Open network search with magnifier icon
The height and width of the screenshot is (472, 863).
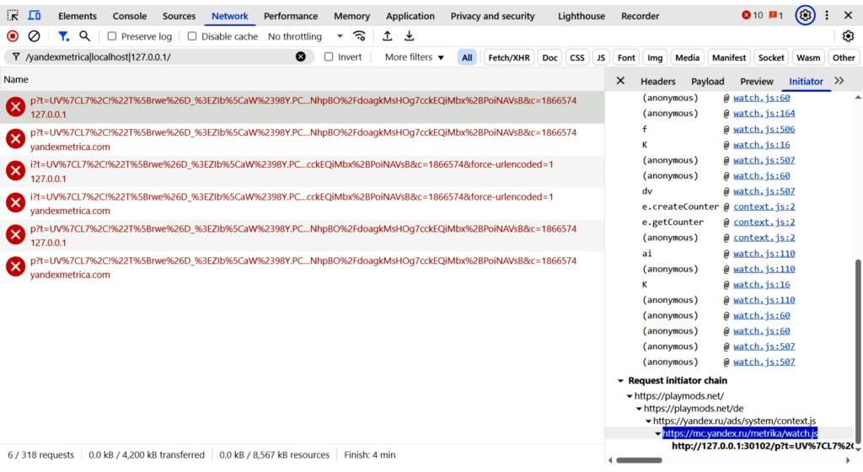(84, 36)
